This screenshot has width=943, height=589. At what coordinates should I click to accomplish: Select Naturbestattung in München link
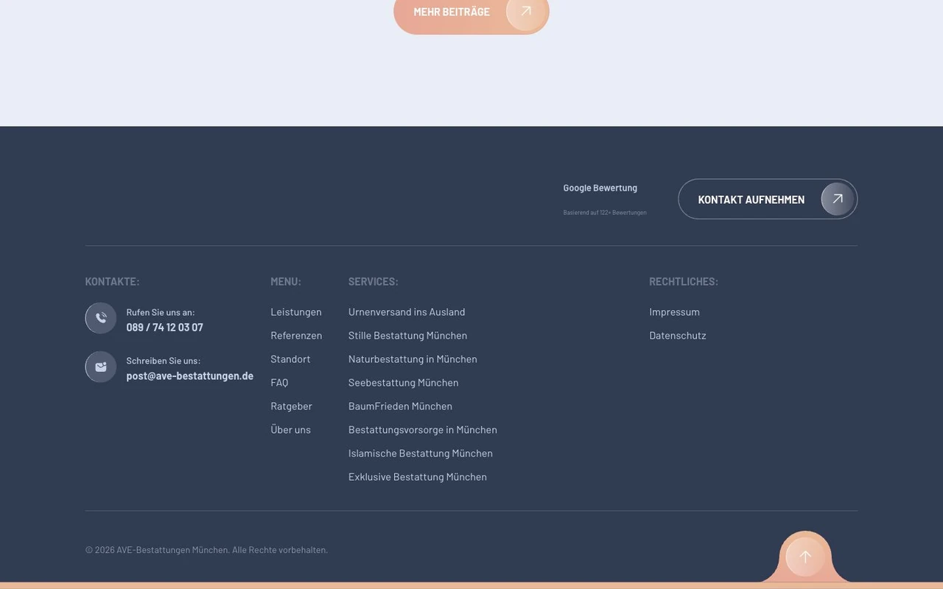point(413,359)
